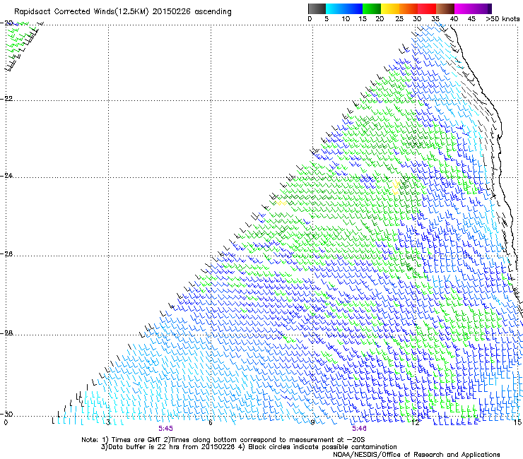Click the '-24' latitude axis label

6,176
